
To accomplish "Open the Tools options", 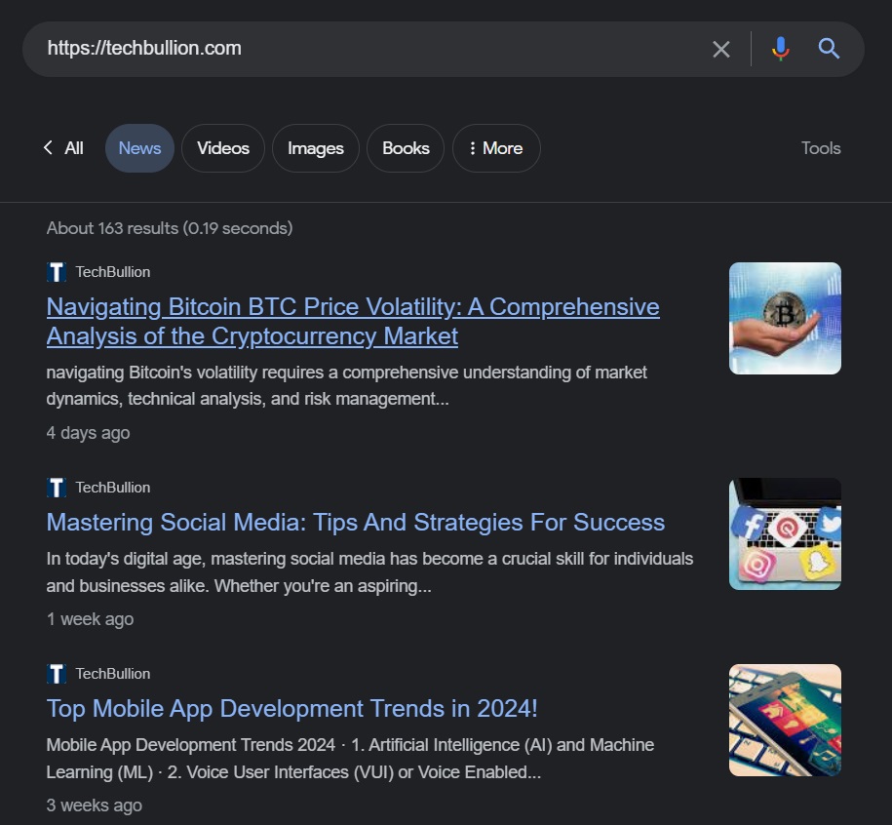I will [820, 148].
